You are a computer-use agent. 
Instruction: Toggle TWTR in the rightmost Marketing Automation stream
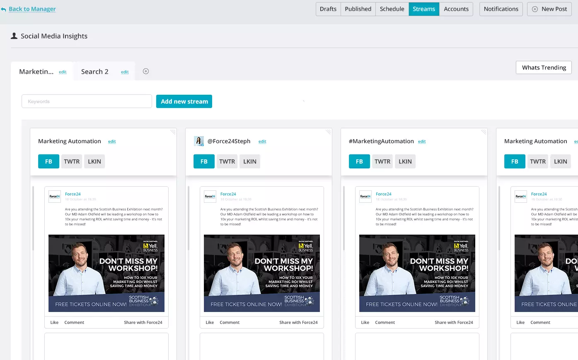[x=538, y=161]
